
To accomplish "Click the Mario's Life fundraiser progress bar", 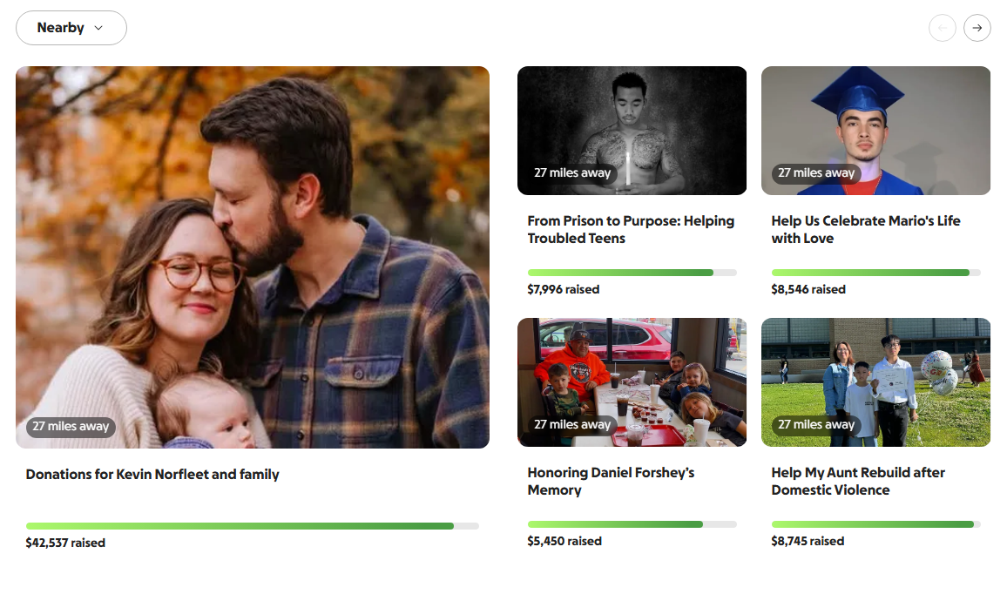I will (x=876, y=273).
